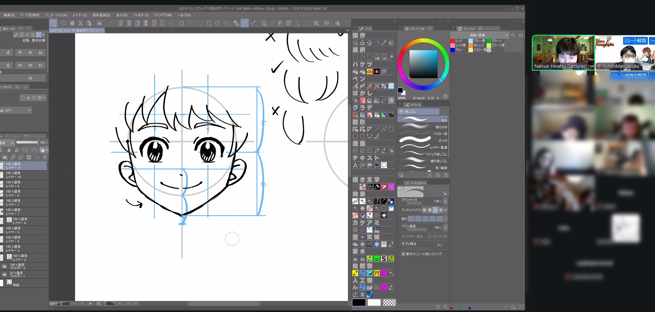
Task: Select the straight line tool under 図形
Action: (377, 129)
